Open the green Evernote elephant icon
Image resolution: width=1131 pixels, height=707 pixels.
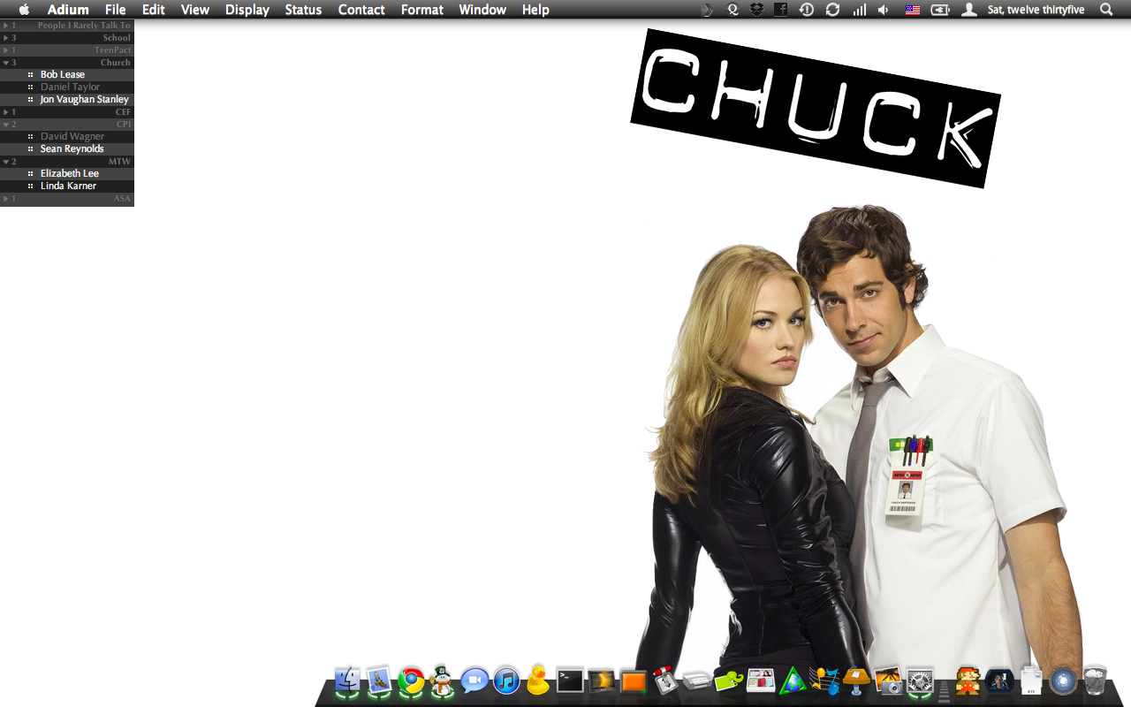729,681
